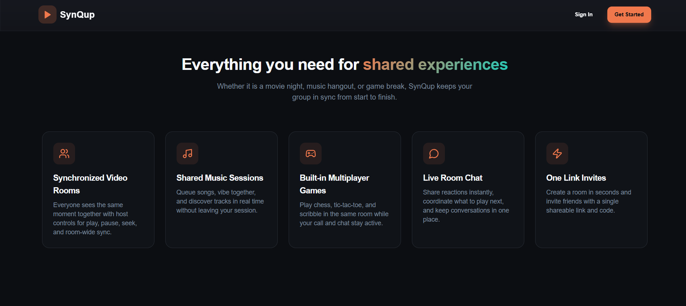Click the SynQup play logo icon
Image resolution: width=686 pixels, height=306 pixels.
tap(47, 14)
